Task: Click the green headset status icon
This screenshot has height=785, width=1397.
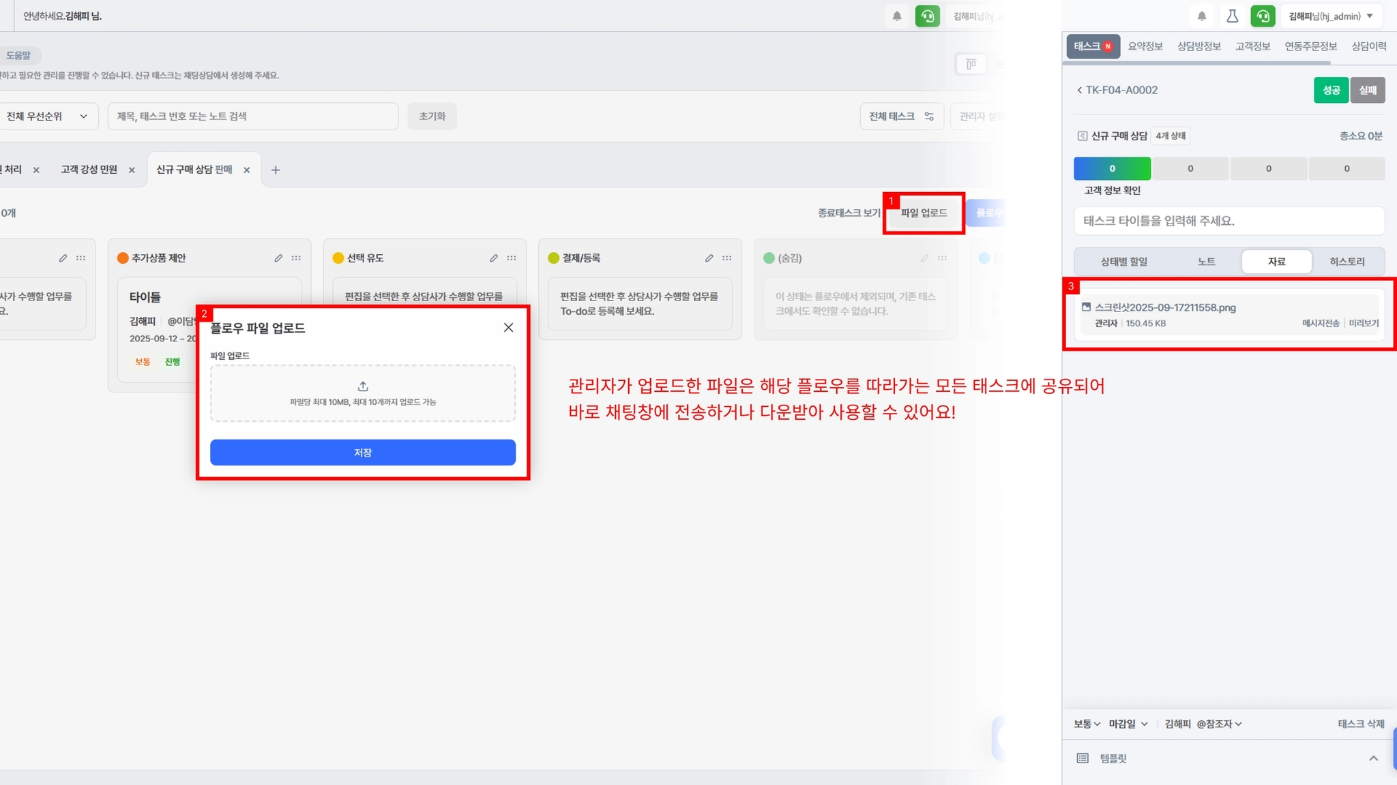Action: 1263,16
